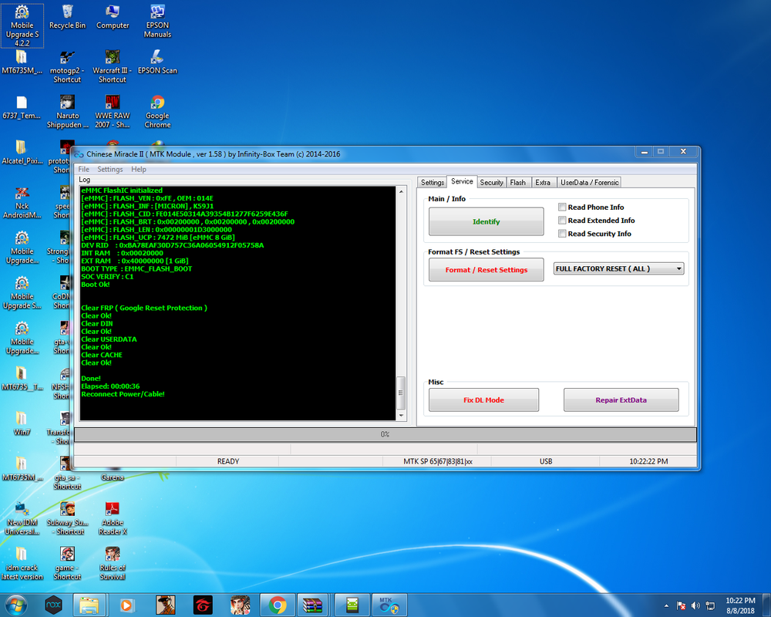This screenshot has height=617, width=771.
Task: Open the Help menu
Action: coord(139,169)
